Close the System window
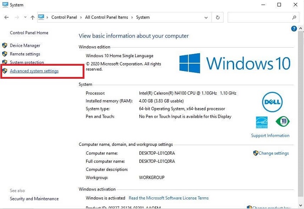This screenshot has height=209, width=304. click(x=295, y=5)
